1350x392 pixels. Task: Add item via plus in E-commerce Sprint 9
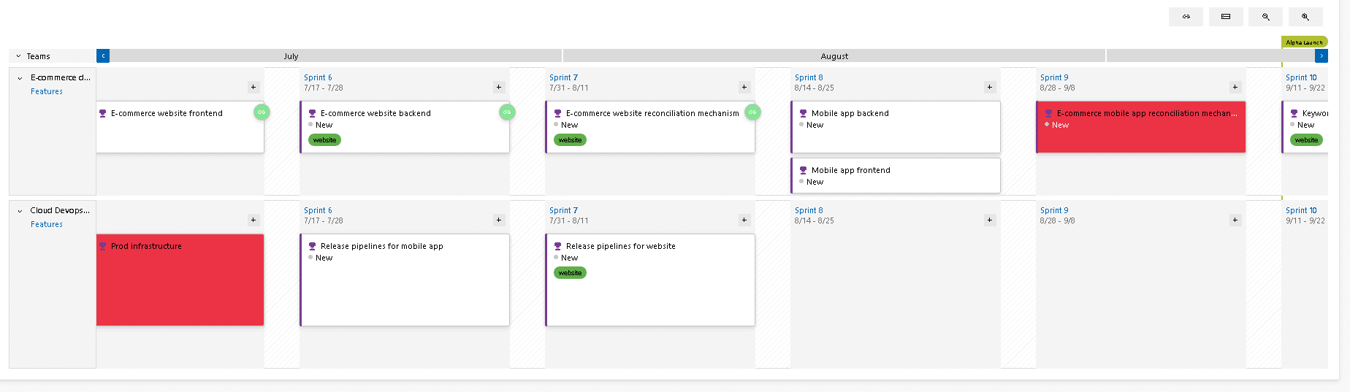[1235, 87]
